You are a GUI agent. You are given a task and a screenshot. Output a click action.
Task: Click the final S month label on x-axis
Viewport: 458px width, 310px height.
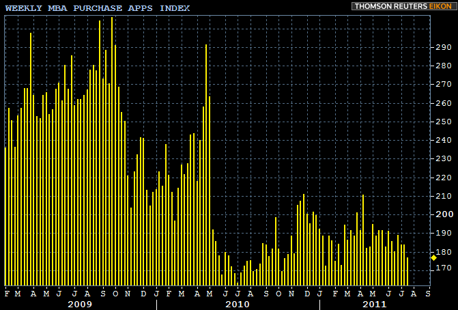[428, 294]
